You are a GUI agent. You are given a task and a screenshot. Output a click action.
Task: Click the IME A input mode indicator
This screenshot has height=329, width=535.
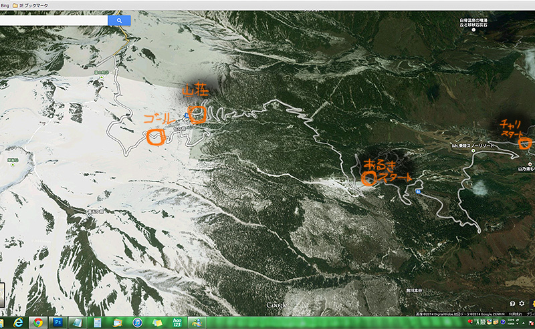pos(478,322)
